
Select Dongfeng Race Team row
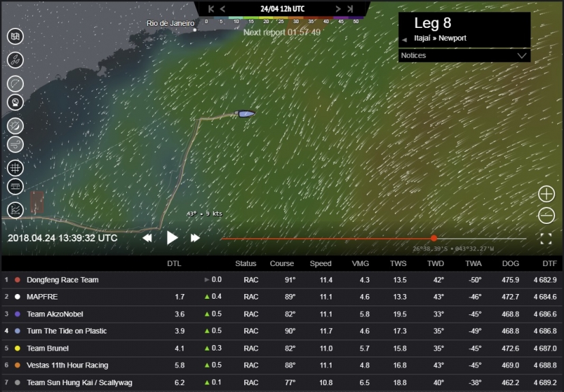[62, 280]
